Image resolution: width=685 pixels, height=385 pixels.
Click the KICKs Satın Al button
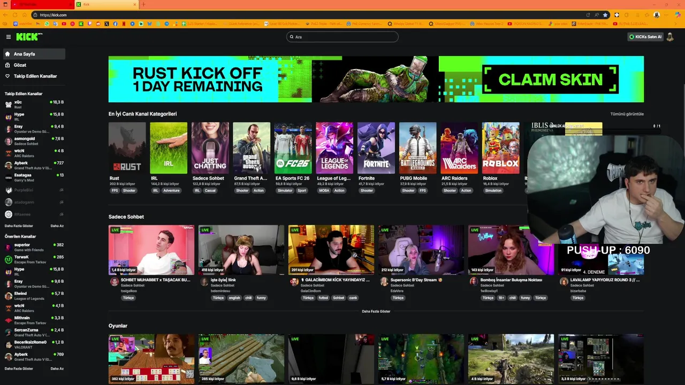[645, 37]
